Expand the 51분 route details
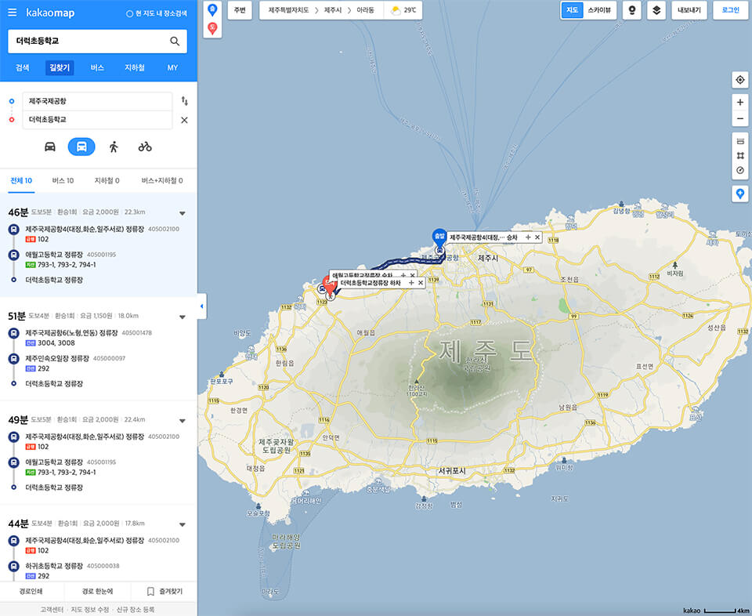752x616 pixels. 183,317
